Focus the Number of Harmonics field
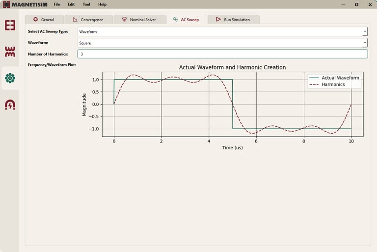Screen dimensions: 377x252 pos(222,54)
